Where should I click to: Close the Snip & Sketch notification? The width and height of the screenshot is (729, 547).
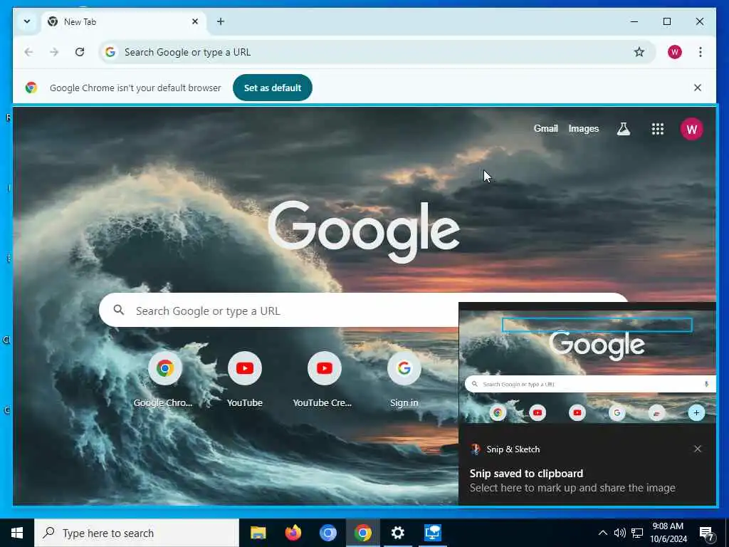[698, 449]
